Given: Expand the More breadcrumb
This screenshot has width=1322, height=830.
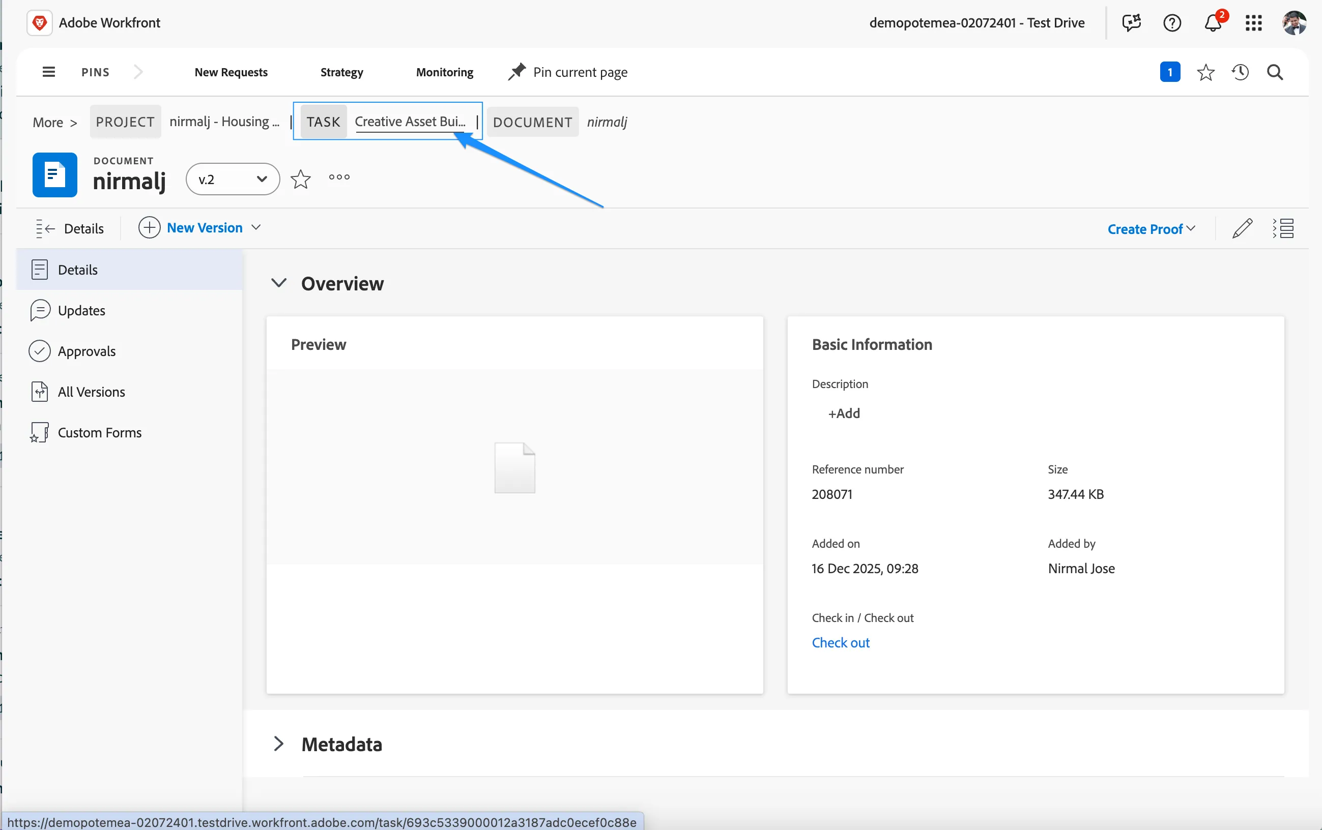Looking at the screenshot, I should tap(54, 122).
